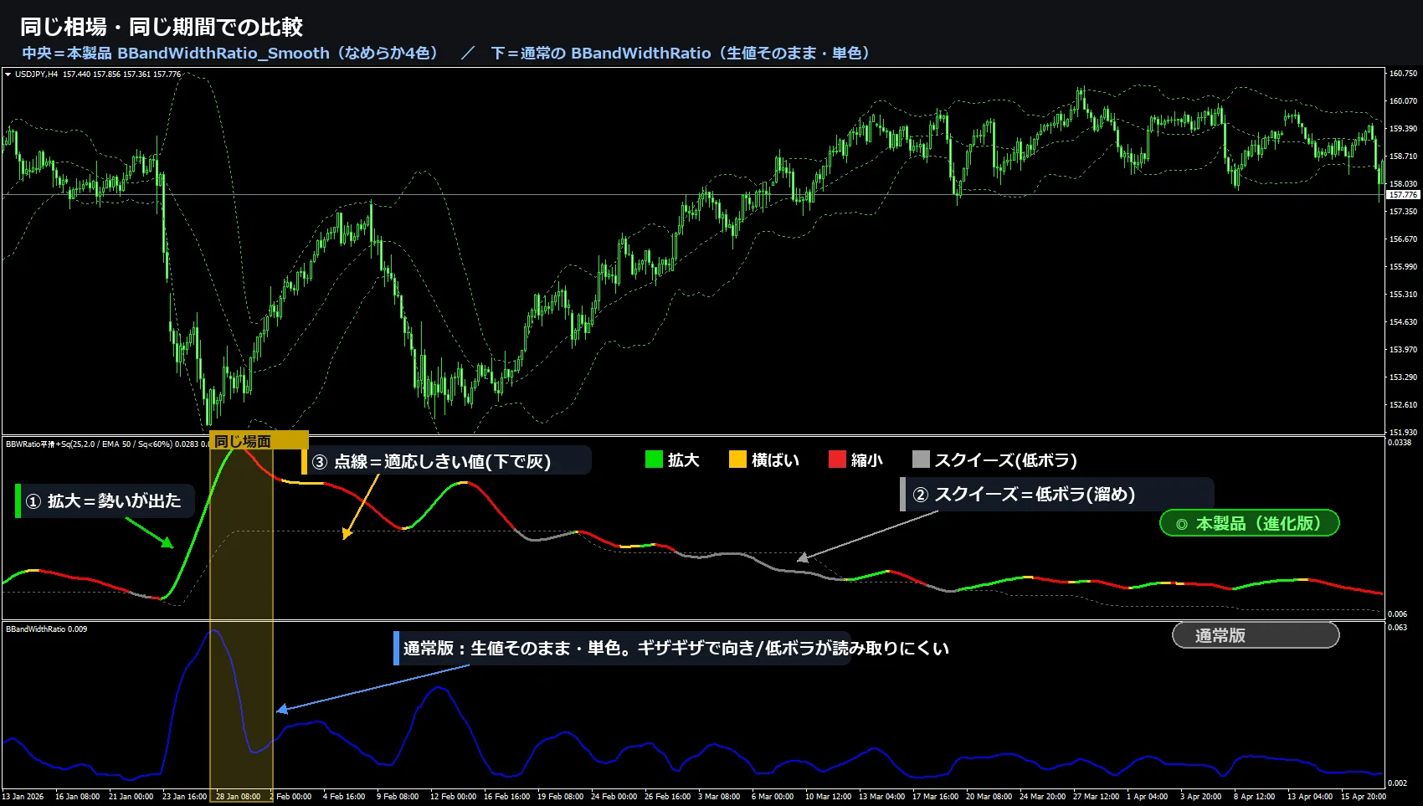Click the red 縮小 legend swatch
The image size is (1423, 806).
837,459
